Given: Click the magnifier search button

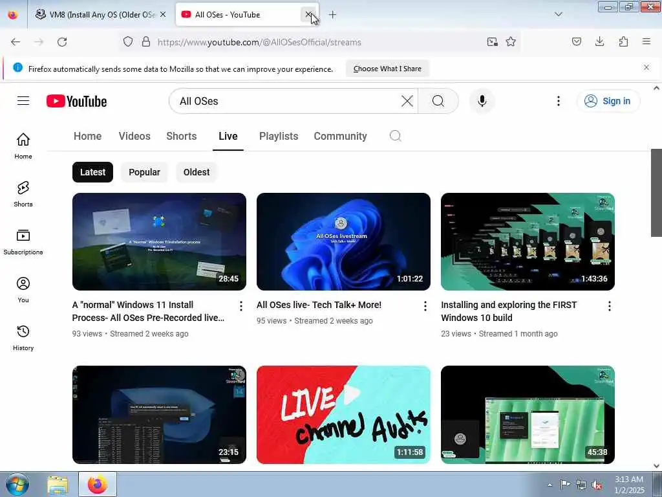Looking at the screenshot, I should (438, 101).
